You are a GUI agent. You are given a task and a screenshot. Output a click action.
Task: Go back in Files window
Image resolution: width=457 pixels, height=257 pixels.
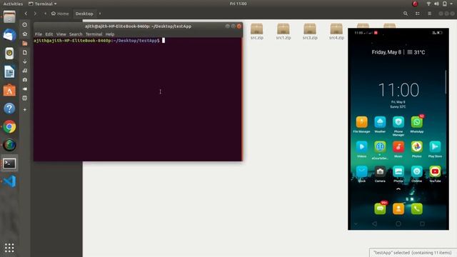(x=26, y=14)
